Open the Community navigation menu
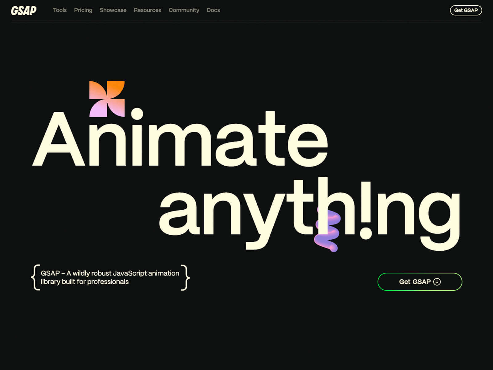493x370 pixels. pos(184,10)
